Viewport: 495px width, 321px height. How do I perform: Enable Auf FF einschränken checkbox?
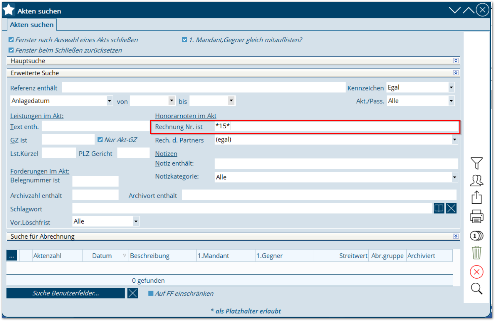tap(151, 293)
